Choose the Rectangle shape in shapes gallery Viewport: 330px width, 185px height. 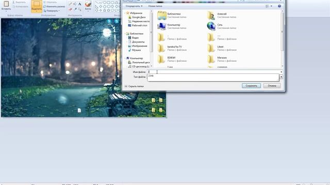[x=108, y=3]
